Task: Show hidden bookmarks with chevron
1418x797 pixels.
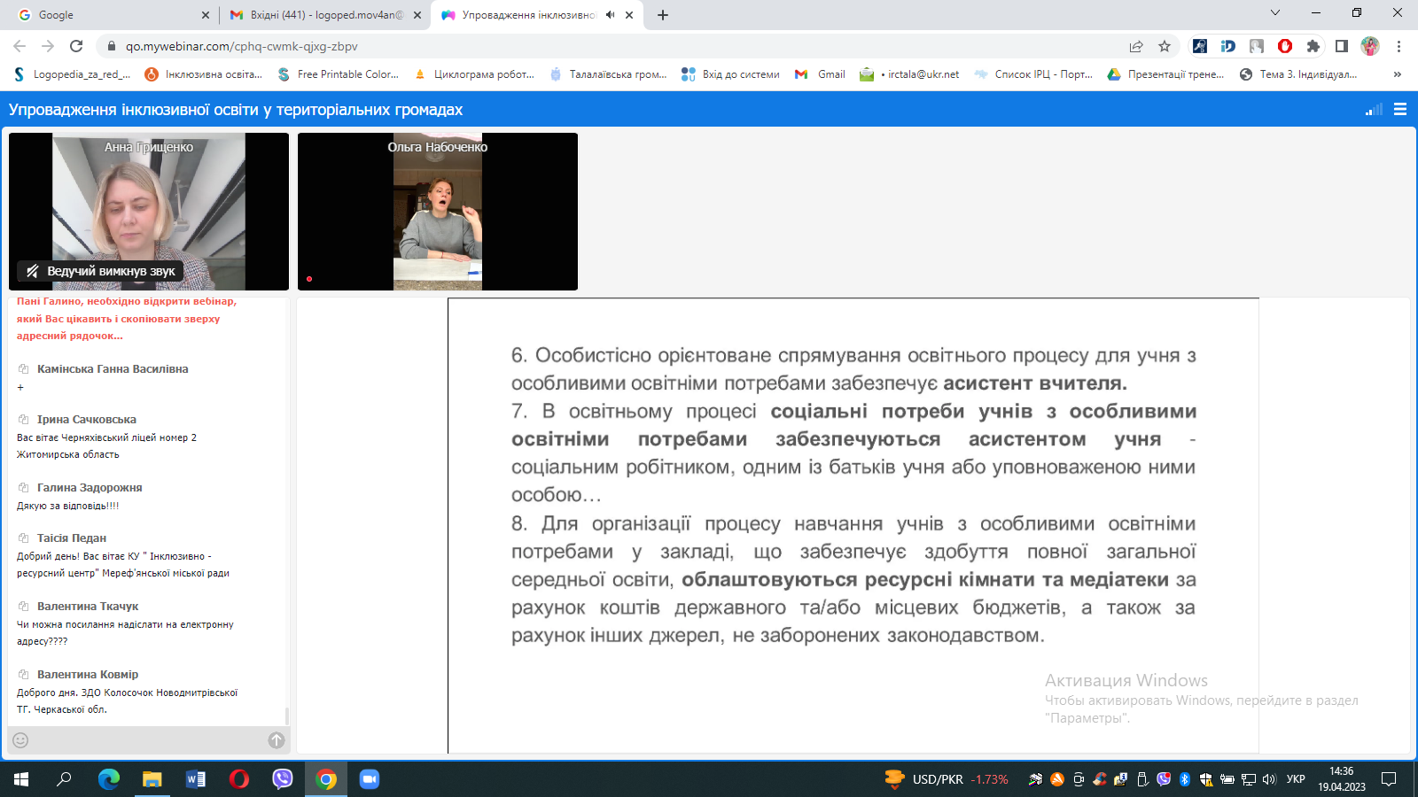Action: tap(1398, 74)
